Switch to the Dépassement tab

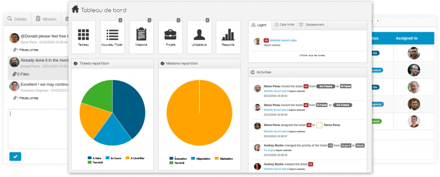tap(312, 25)
